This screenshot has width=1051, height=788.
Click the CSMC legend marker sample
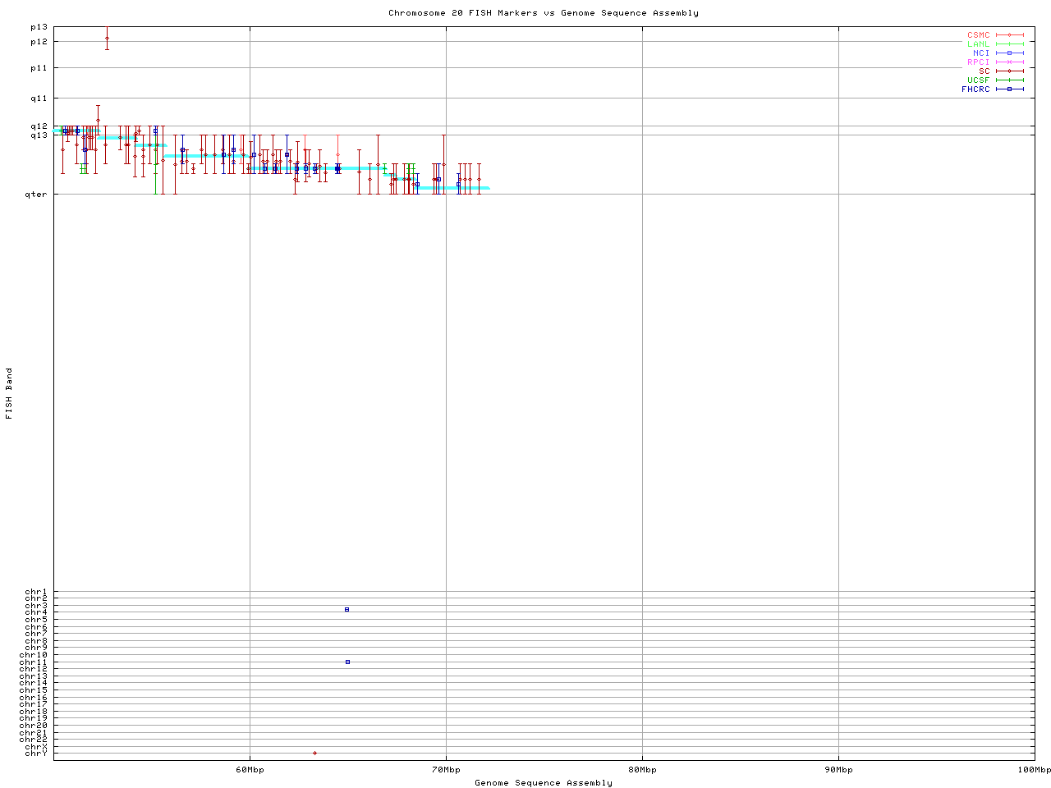point(1010,35)
